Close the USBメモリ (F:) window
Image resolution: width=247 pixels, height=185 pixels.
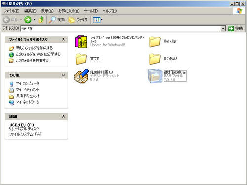point(243,4)
